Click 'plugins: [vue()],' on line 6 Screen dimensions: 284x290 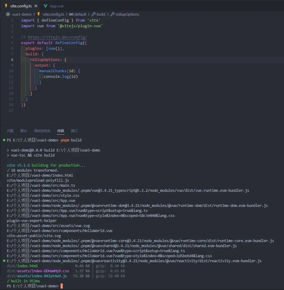click(x=45, y=48)
